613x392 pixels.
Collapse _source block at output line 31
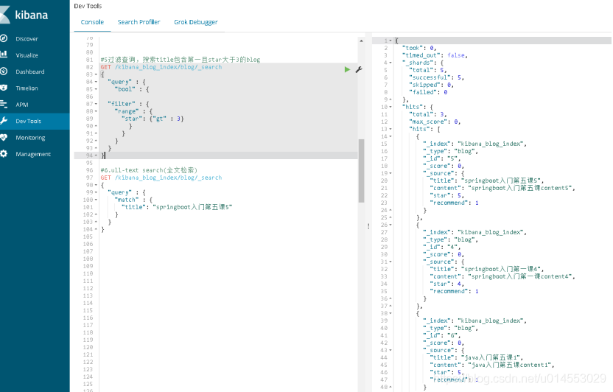click(390, 262)
